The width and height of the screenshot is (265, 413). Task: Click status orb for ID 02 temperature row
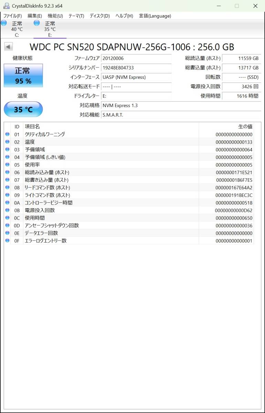click(7, 142)
